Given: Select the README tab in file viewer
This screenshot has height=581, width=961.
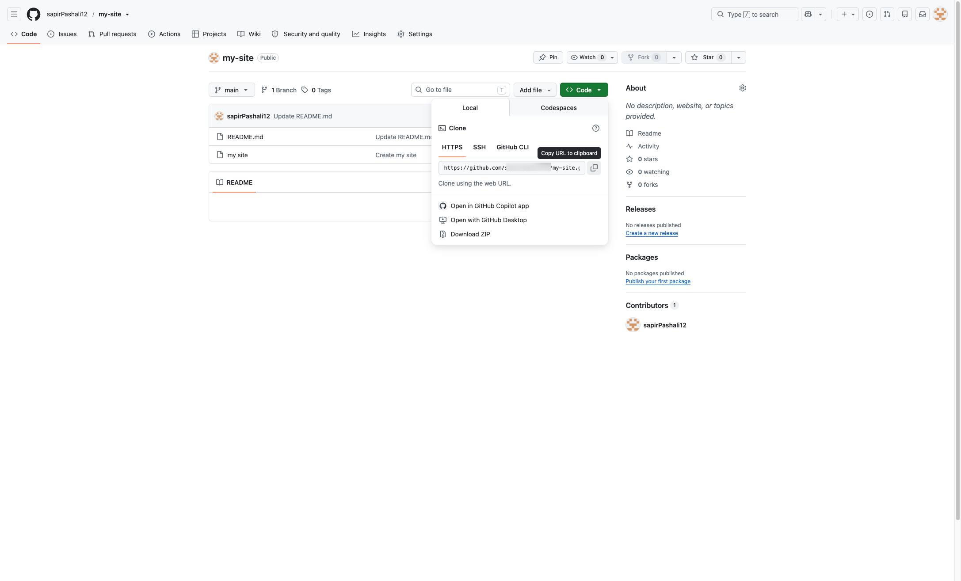Looking at the screenshot, I should click(x=234, y=182).
